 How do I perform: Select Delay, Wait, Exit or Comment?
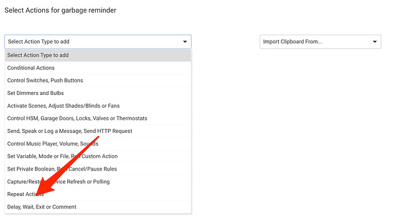point(98,207)
